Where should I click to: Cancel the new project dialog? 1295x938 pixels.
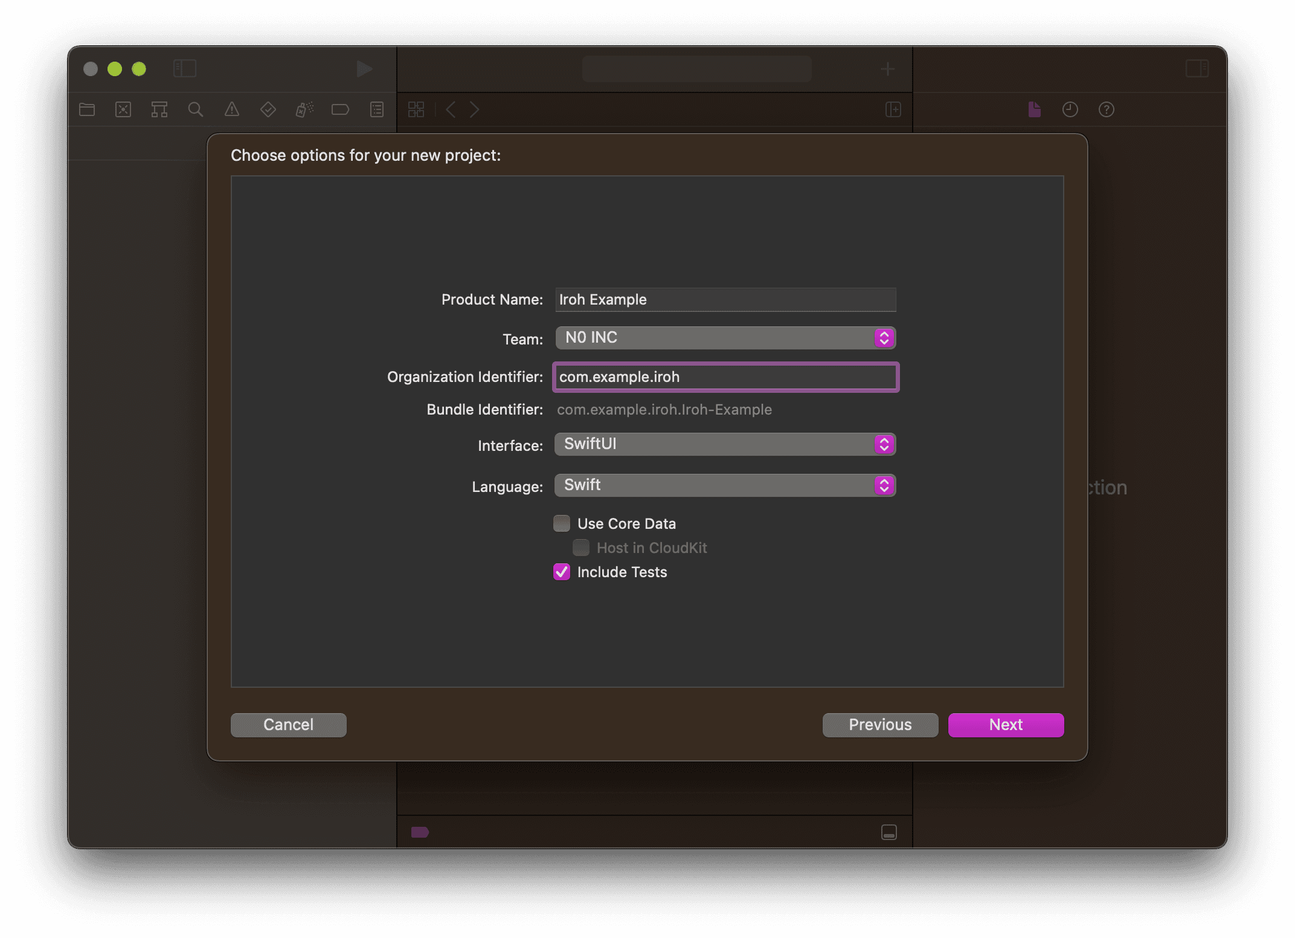288,725
